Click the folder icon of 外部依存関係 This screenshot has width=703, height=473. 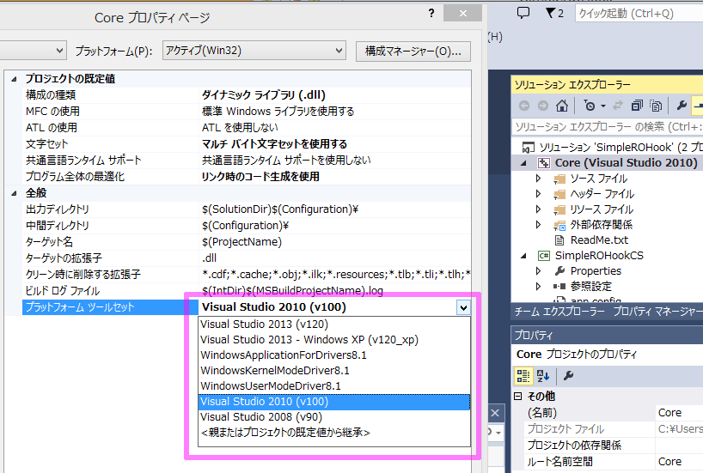(559, 225)
